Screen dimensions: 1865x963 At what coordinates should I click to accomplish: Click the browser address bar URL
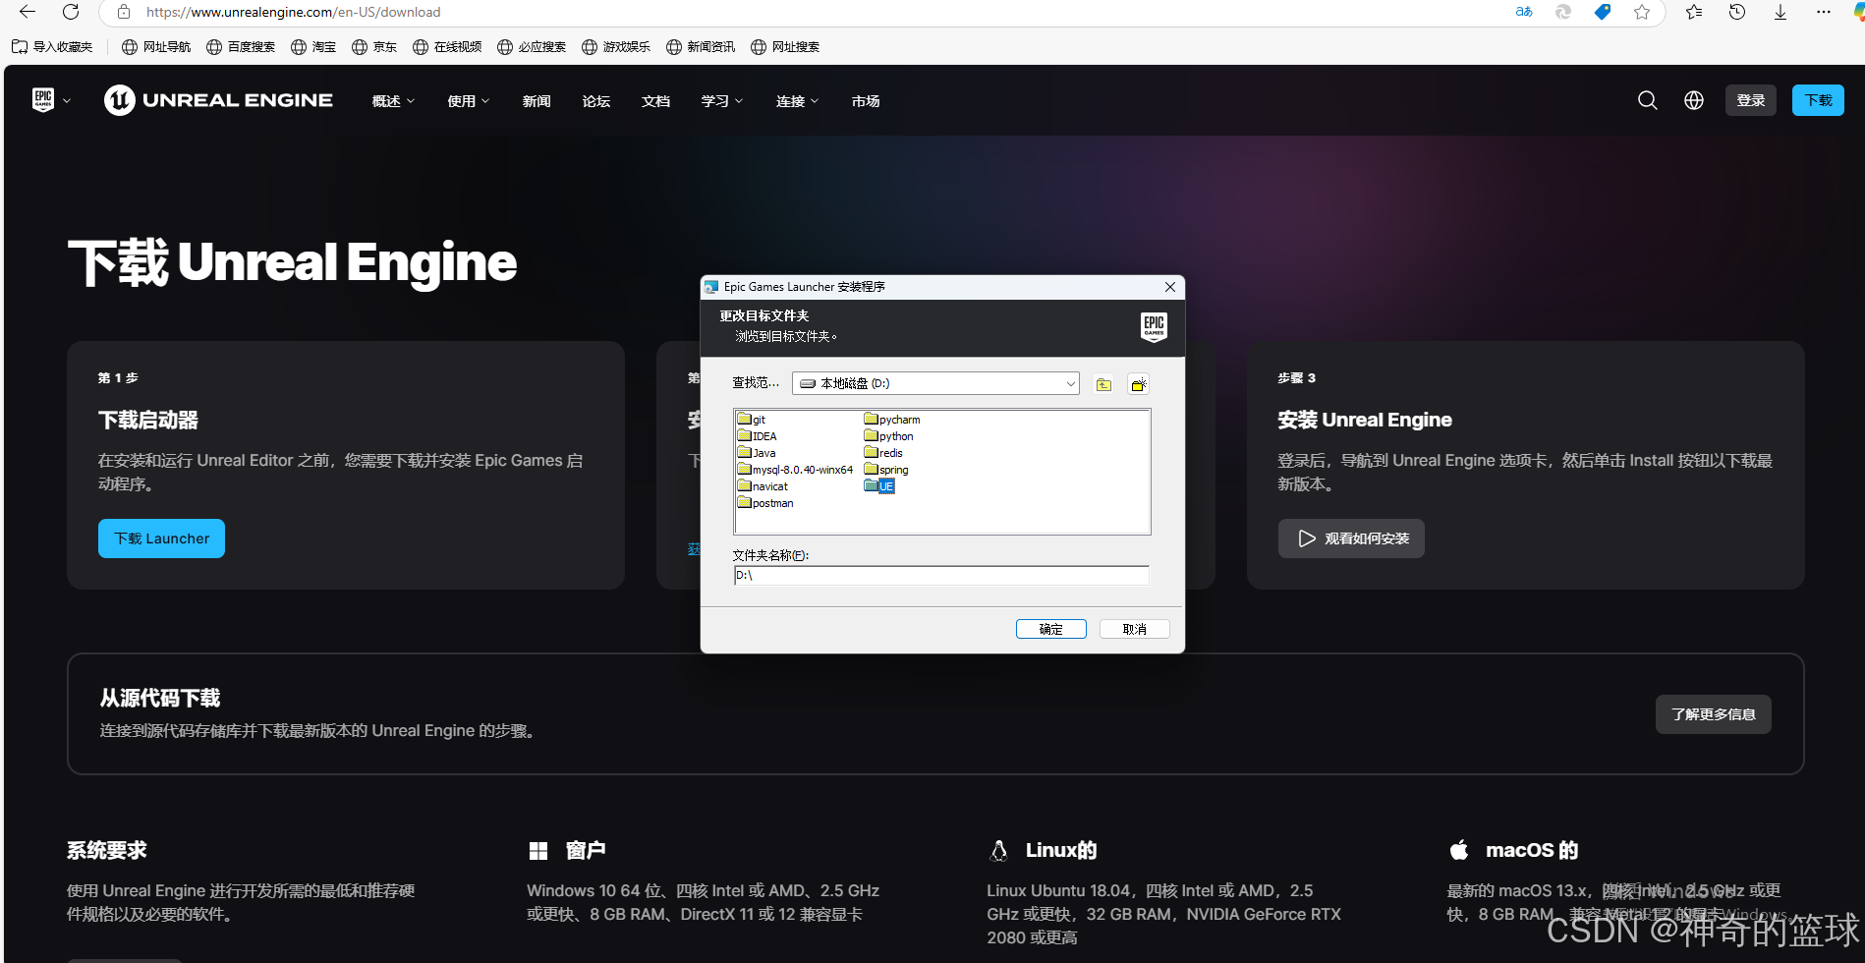click(x=293, y=12)
